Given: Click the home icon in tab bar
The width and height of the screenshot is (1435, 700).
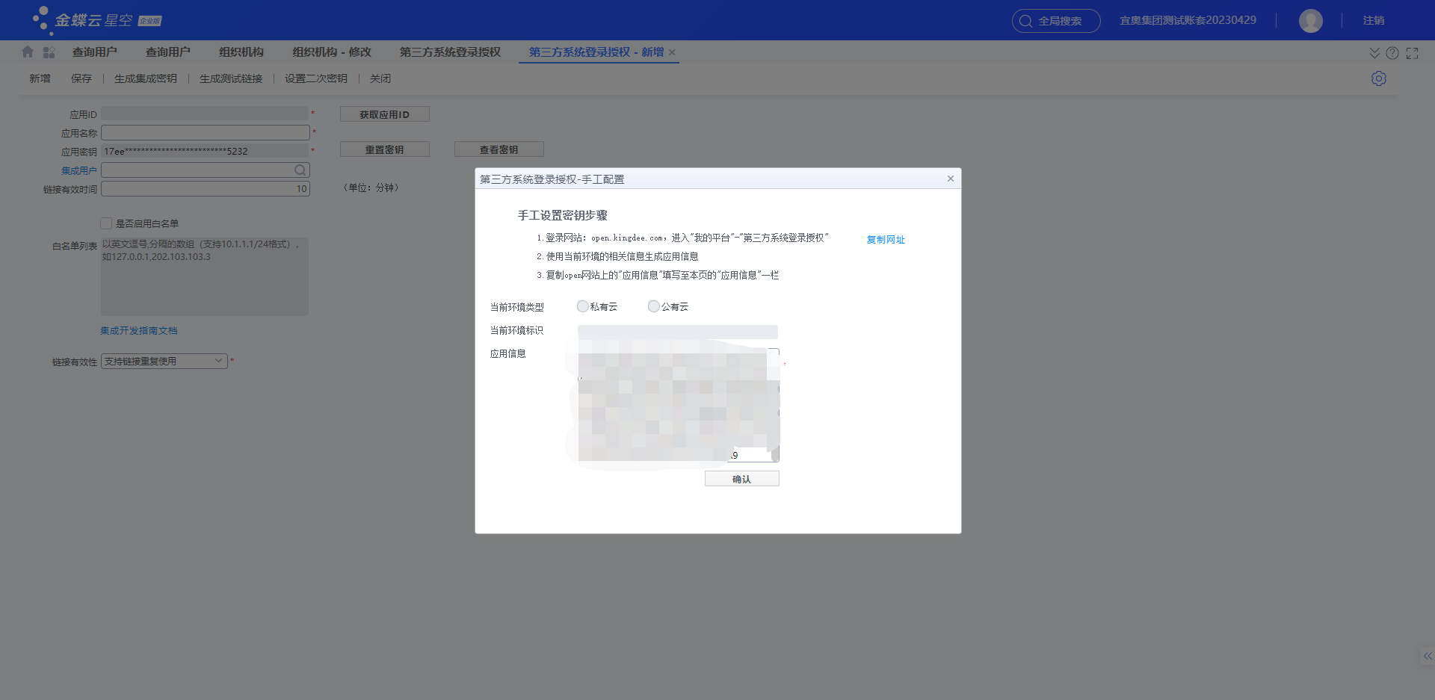Looking at the screenshot, I should click(28, 52).
